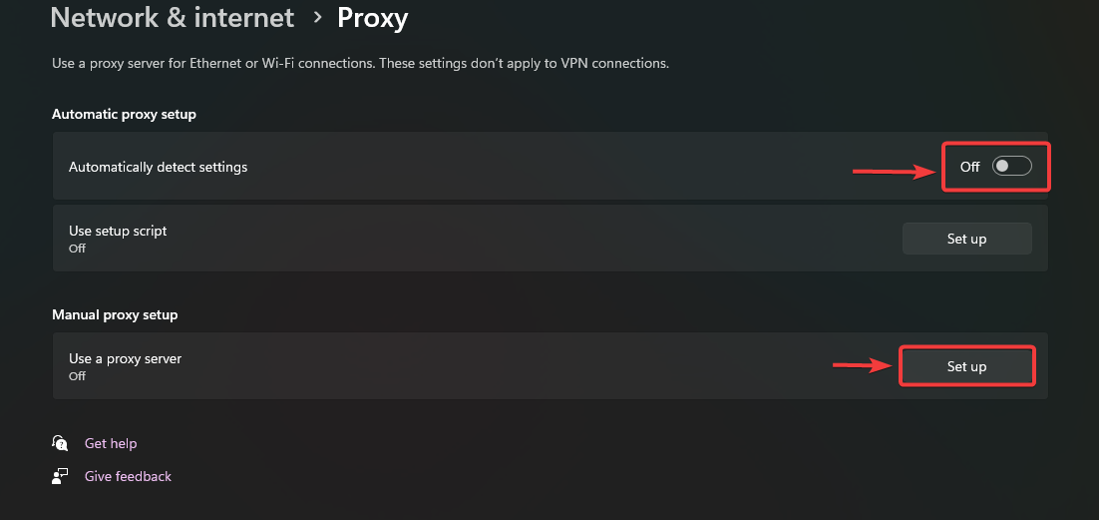
Task: Click the breadcrumb chevron before Proxy
Action: click(317, 17)
